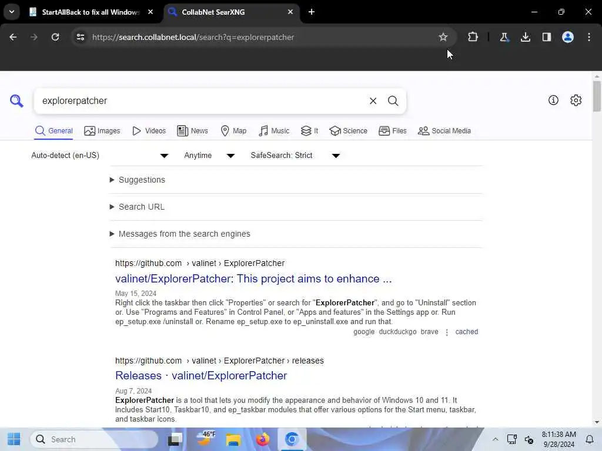602x451 pixels.
Task: Open the notifications bell icon
Action: (590, 439)
